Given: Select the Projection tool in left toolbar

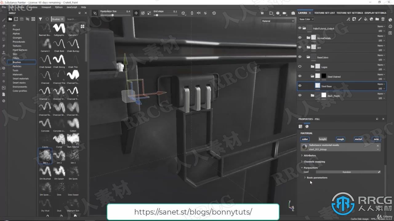Looking at the screenshot, I should (x=4, y=33).
